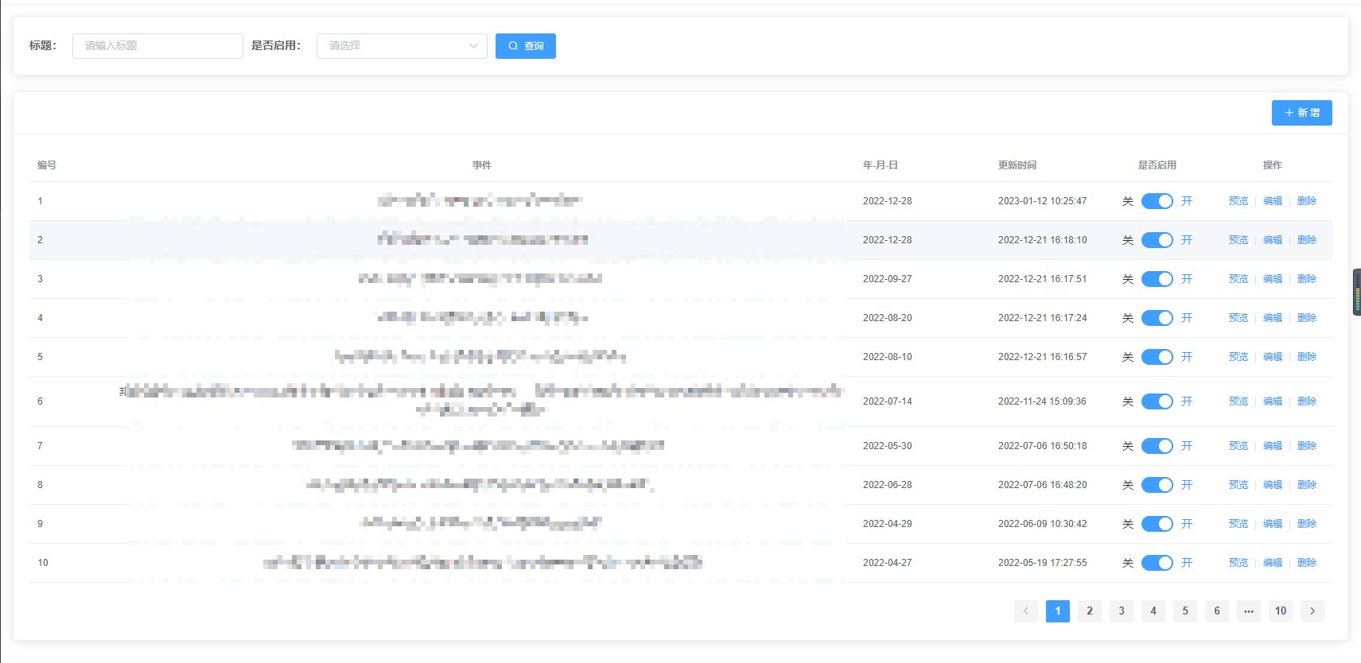
Task: Click the 年-月-日 column header
Action: 881,165
